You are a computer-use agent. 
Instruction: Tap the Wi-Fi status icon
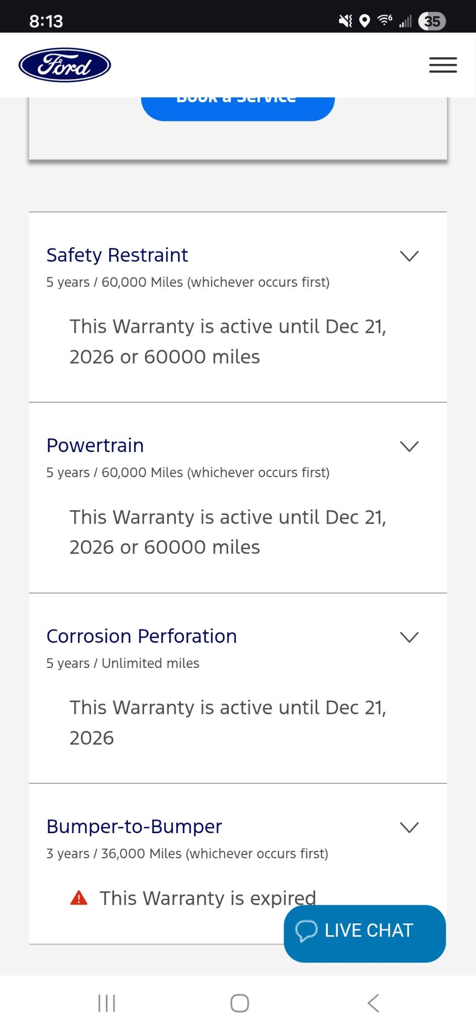tap(385, 21)
